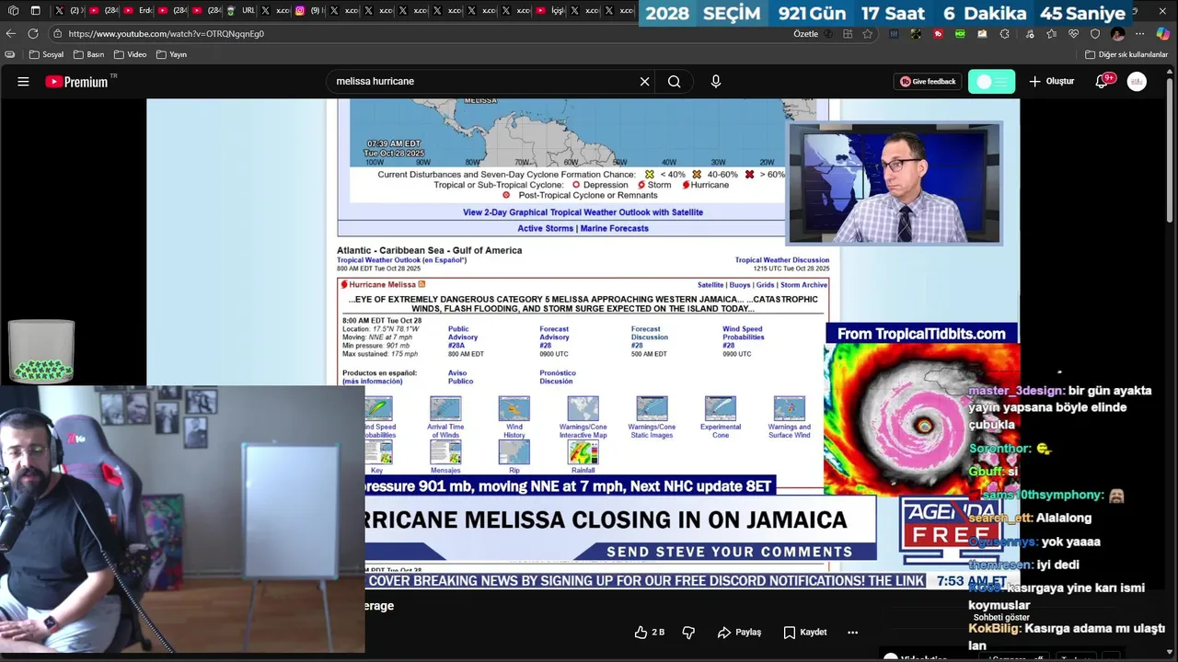1178x662 pixels.
Task: Expand Diğer sık kullanılanlar bookmarks folder
Action: pos(1126,54)
